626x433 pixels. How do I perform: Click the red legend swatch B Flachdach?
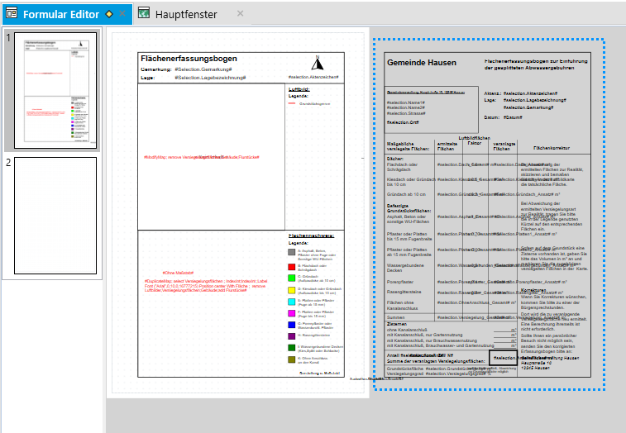291,267
